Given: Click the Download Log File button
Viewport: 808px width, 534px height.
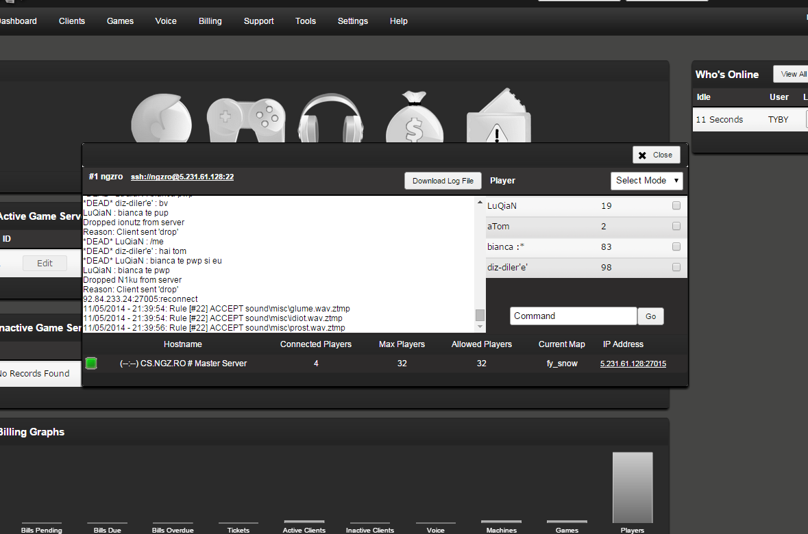Looking at the screenshot, I should click(x=443, y=181).
